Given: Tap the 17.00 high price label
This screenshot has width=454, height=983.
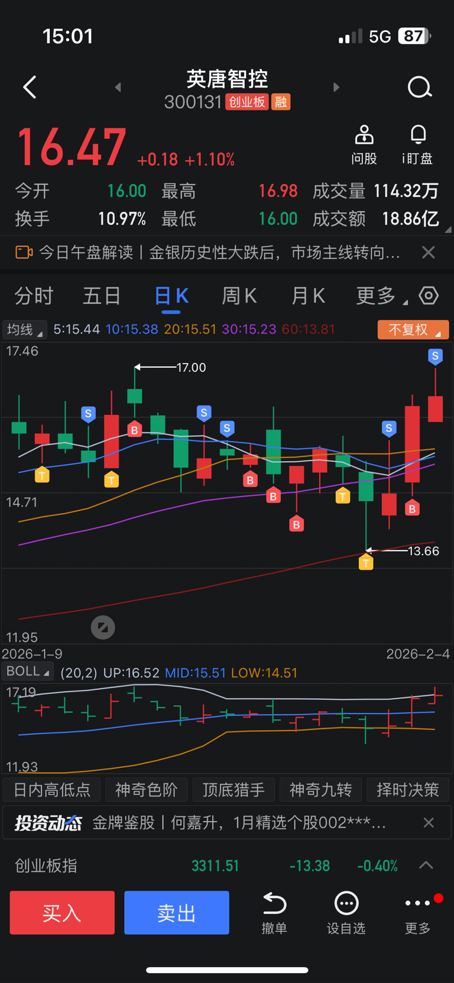Looking at the screenshot, I should click(x=192, y=368).
